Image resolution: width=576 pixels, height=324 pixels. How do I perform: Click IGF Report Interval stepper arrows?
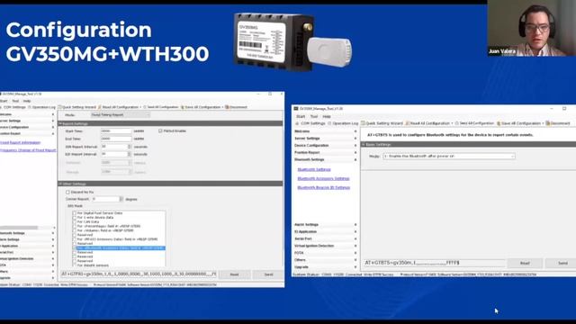(129, 154)
